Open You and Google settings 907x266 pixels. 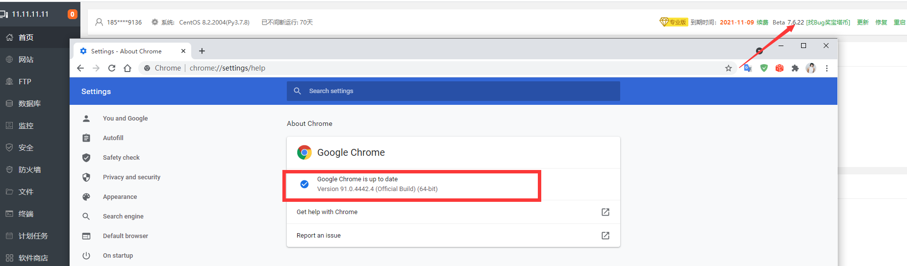[x=125, y=118]
